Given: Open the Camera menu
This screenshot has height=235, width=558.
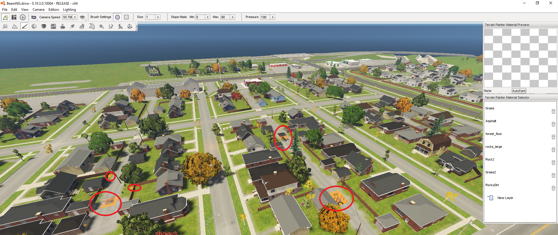Looking at the screenshot, I should click(38, 10).
